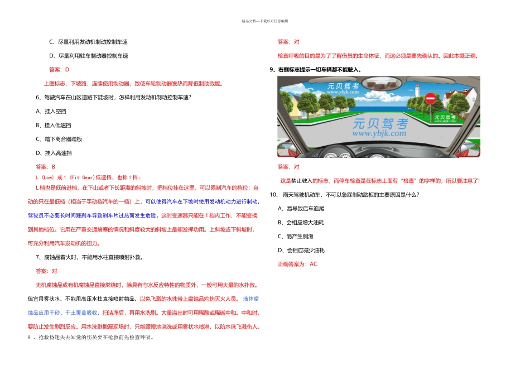Click the windshield driving scene image
The height and width of the screenshot is (375, 530).
[379, 117]
